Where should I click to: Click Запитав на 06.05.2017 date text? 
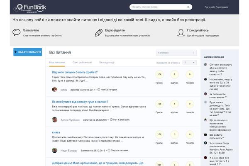[83, 90]
